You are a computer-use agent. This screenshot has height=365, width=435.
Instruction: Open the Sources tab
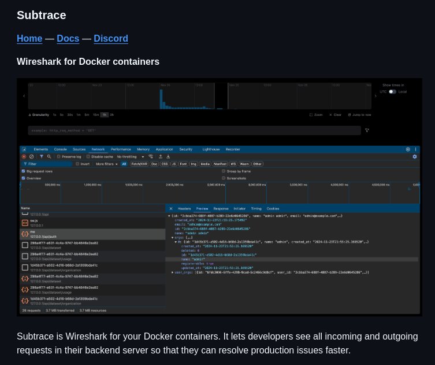(79, 149)
